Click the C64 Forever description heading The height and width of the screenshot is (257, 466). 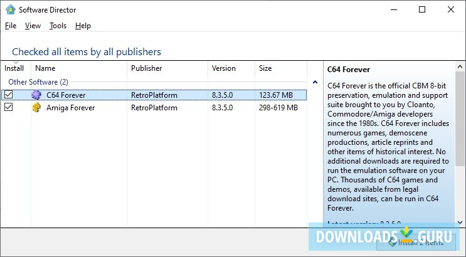coord(349,70)
